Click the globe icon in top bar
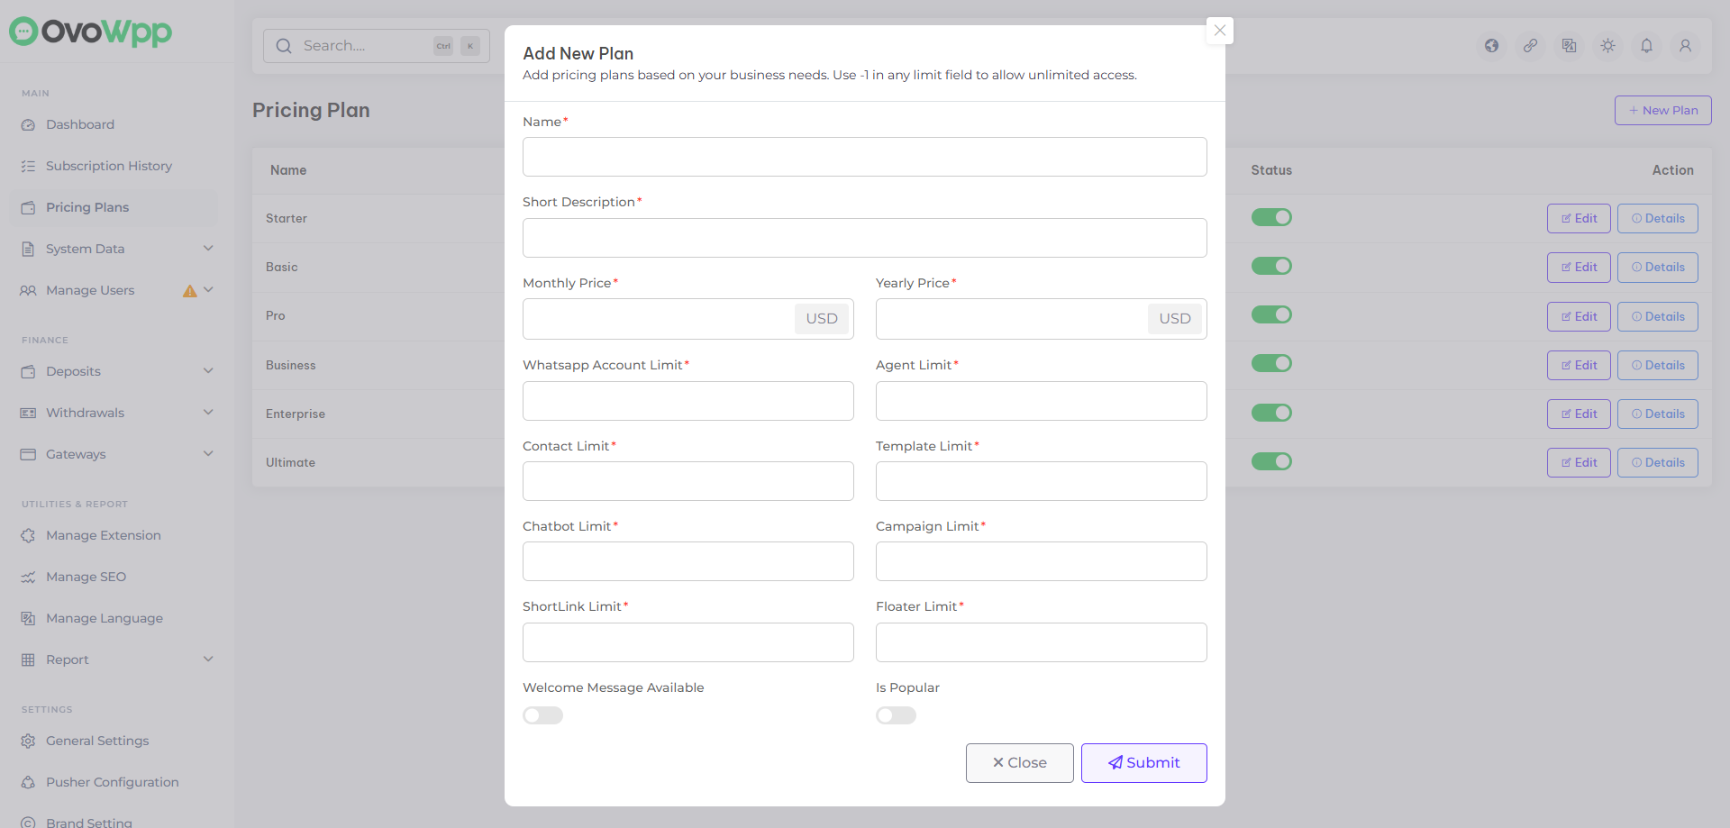The height and width of the screenshot is (828, 1730). click(1492, 46)
